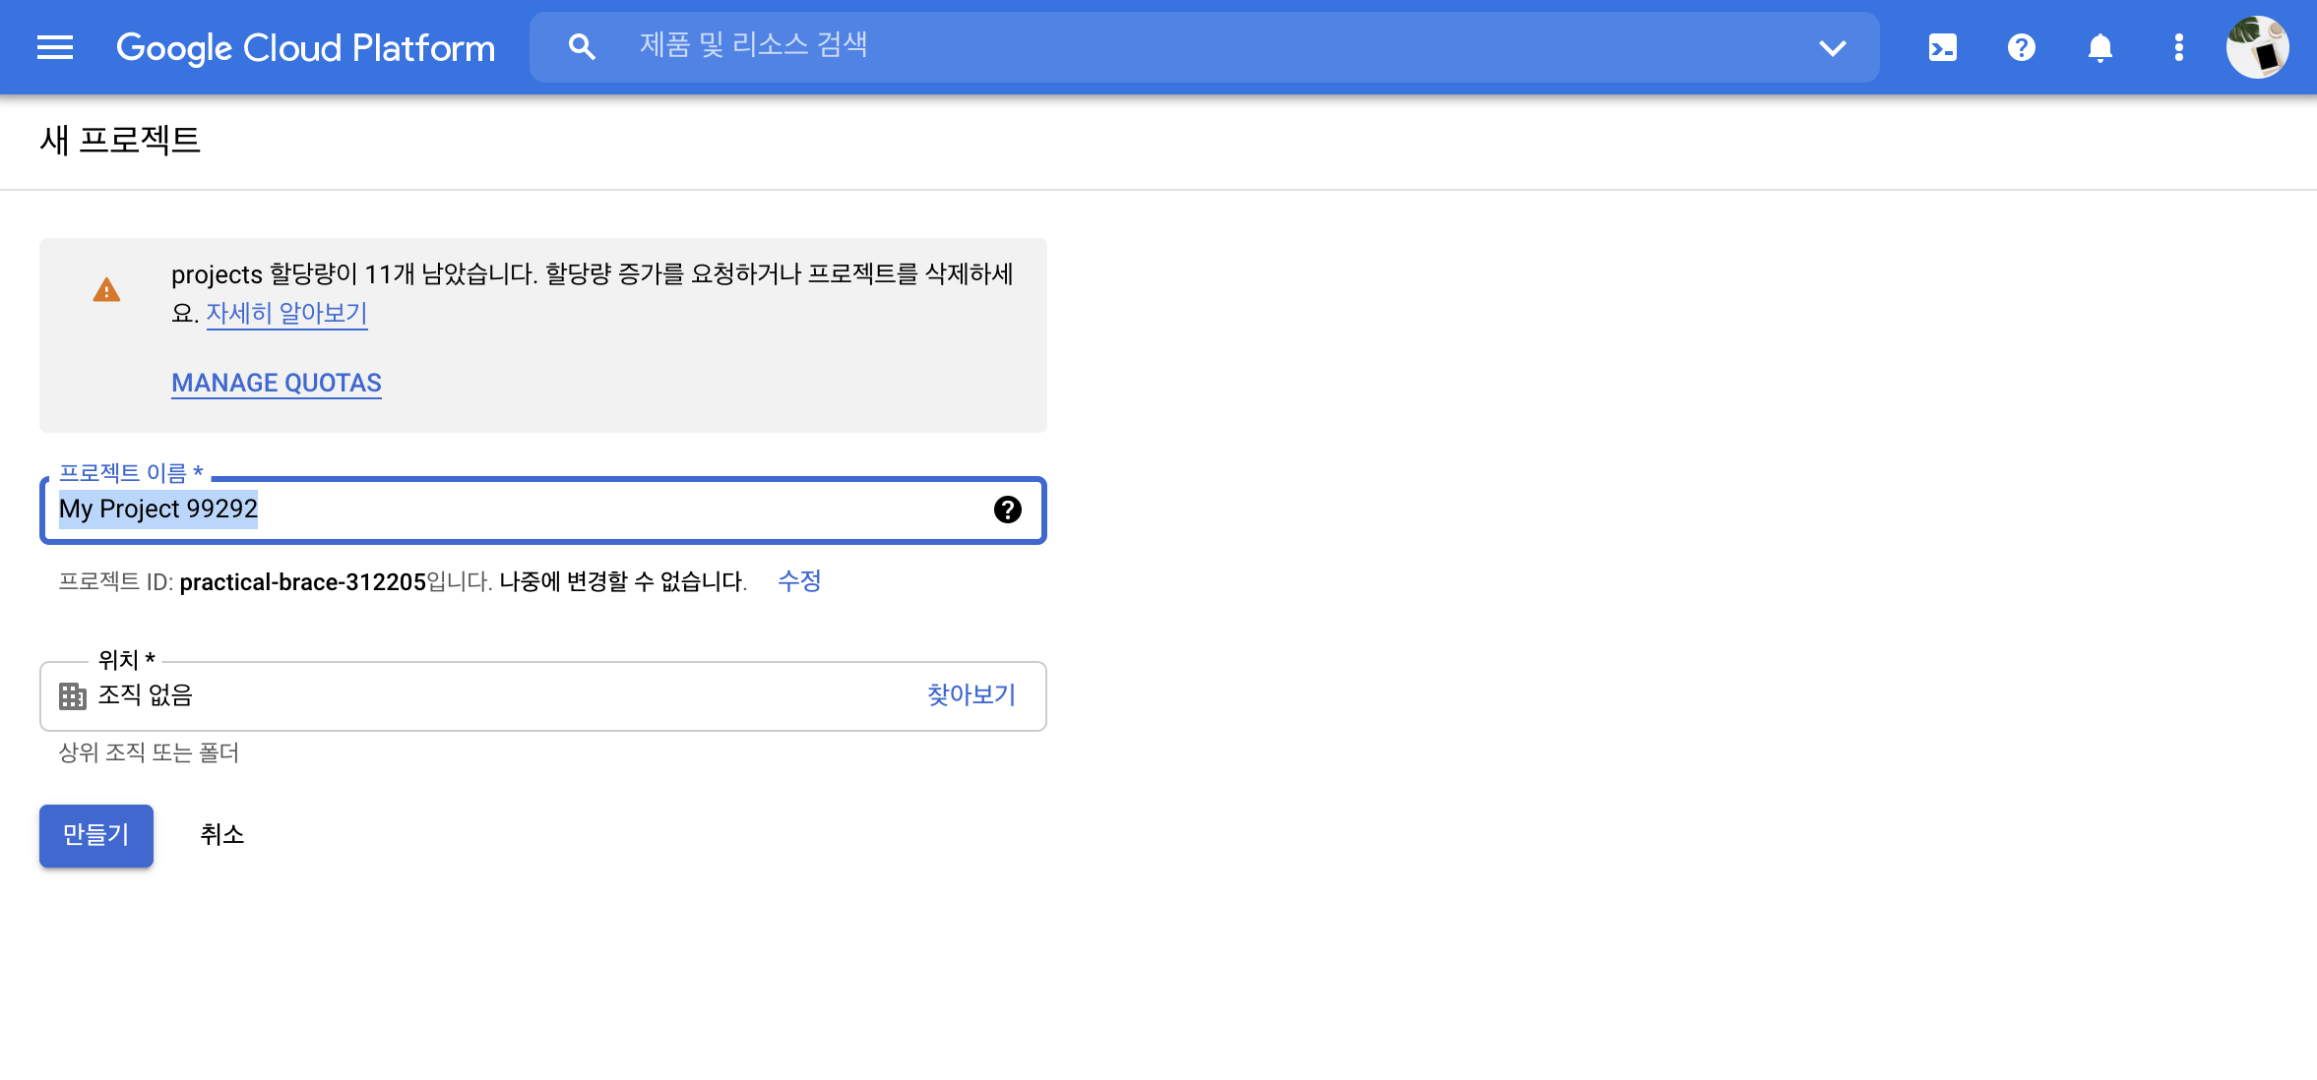Image resolution: width=2317 pixels, height=1080 pixels.
Task: Click project name help tooltip icon
Action: (1007, 510)
